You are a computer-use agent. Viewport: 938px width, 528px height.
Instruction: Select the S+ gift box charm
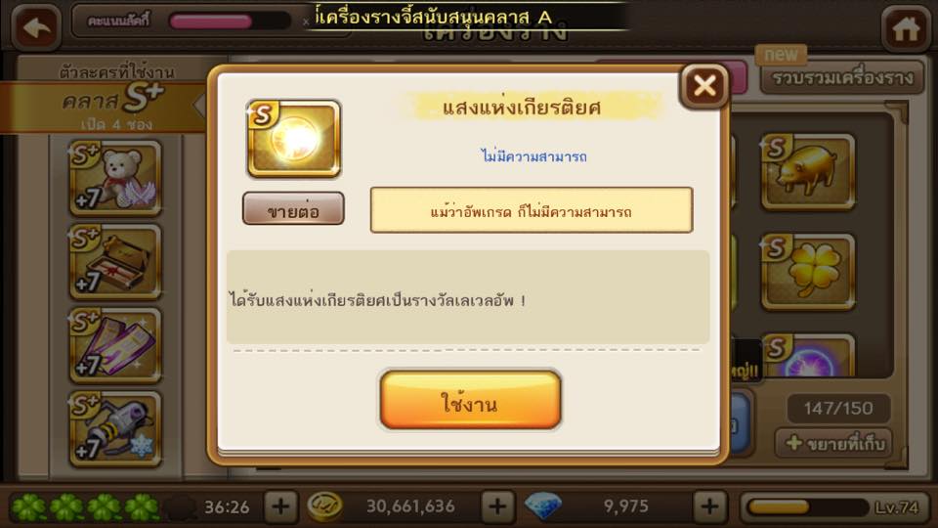coord(115,262)
